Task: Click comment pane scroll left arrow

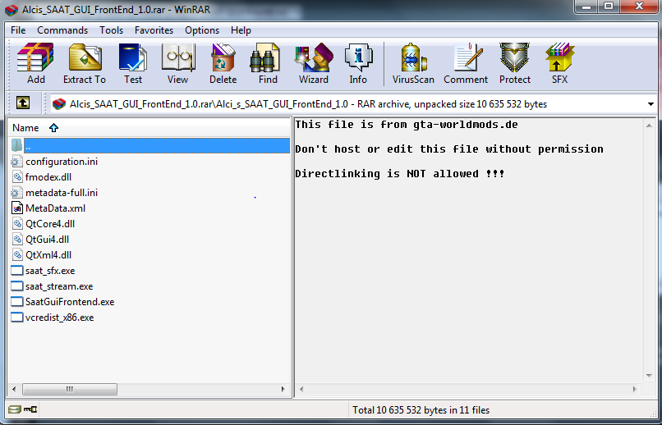Action: tap(301, 389)
